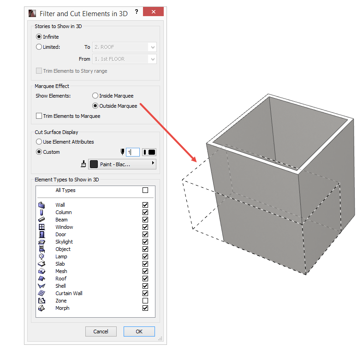Viewport: 357px width, 349px height.
Task: Uncheck the Slab checkbox
Action: tap(145, 264)
